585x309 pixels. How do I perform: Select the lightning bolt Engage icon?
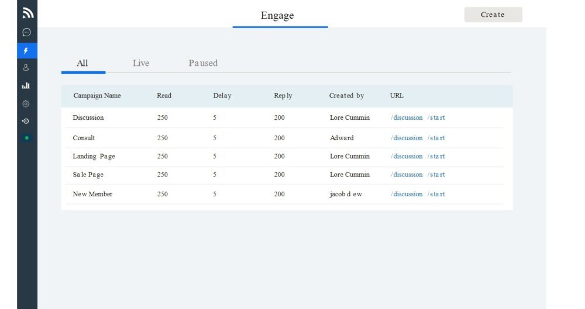(x=27, y=51)
